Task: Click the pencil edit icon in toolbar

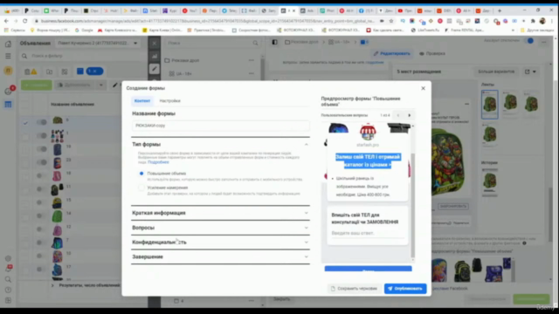Action: (x=114, y=85)
